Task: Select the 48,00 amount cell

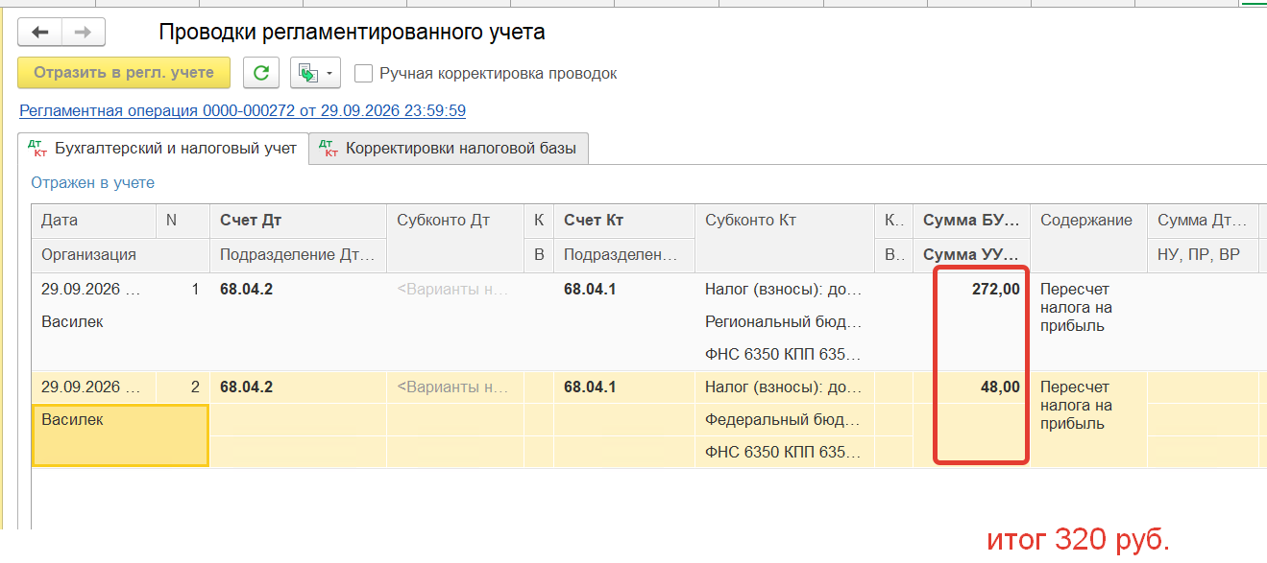Action: [970, 387]
